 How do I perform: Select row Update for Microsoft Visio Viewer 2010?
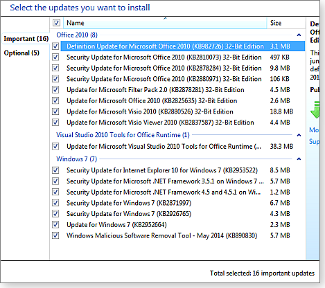(x=183, y=123)
